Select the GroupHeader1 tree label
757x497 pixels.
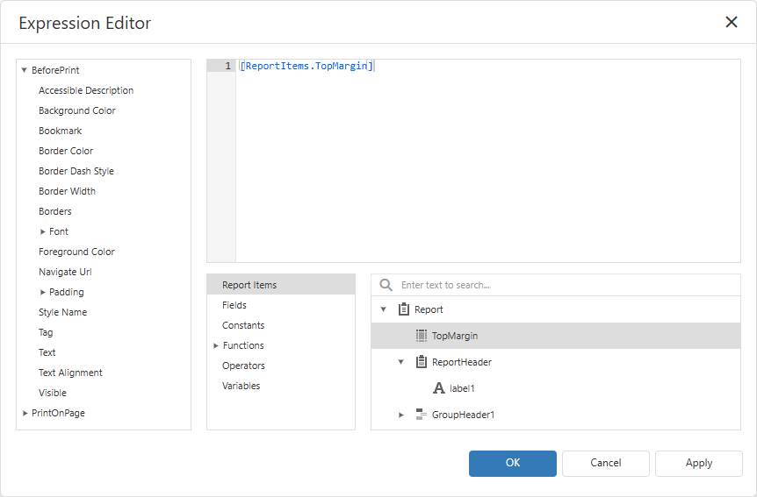coord(463,415)
